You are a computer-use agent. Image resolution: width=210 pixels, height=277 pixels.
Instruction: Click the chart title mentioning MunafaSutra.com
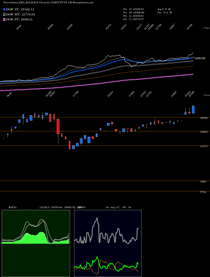pos(48,3)
